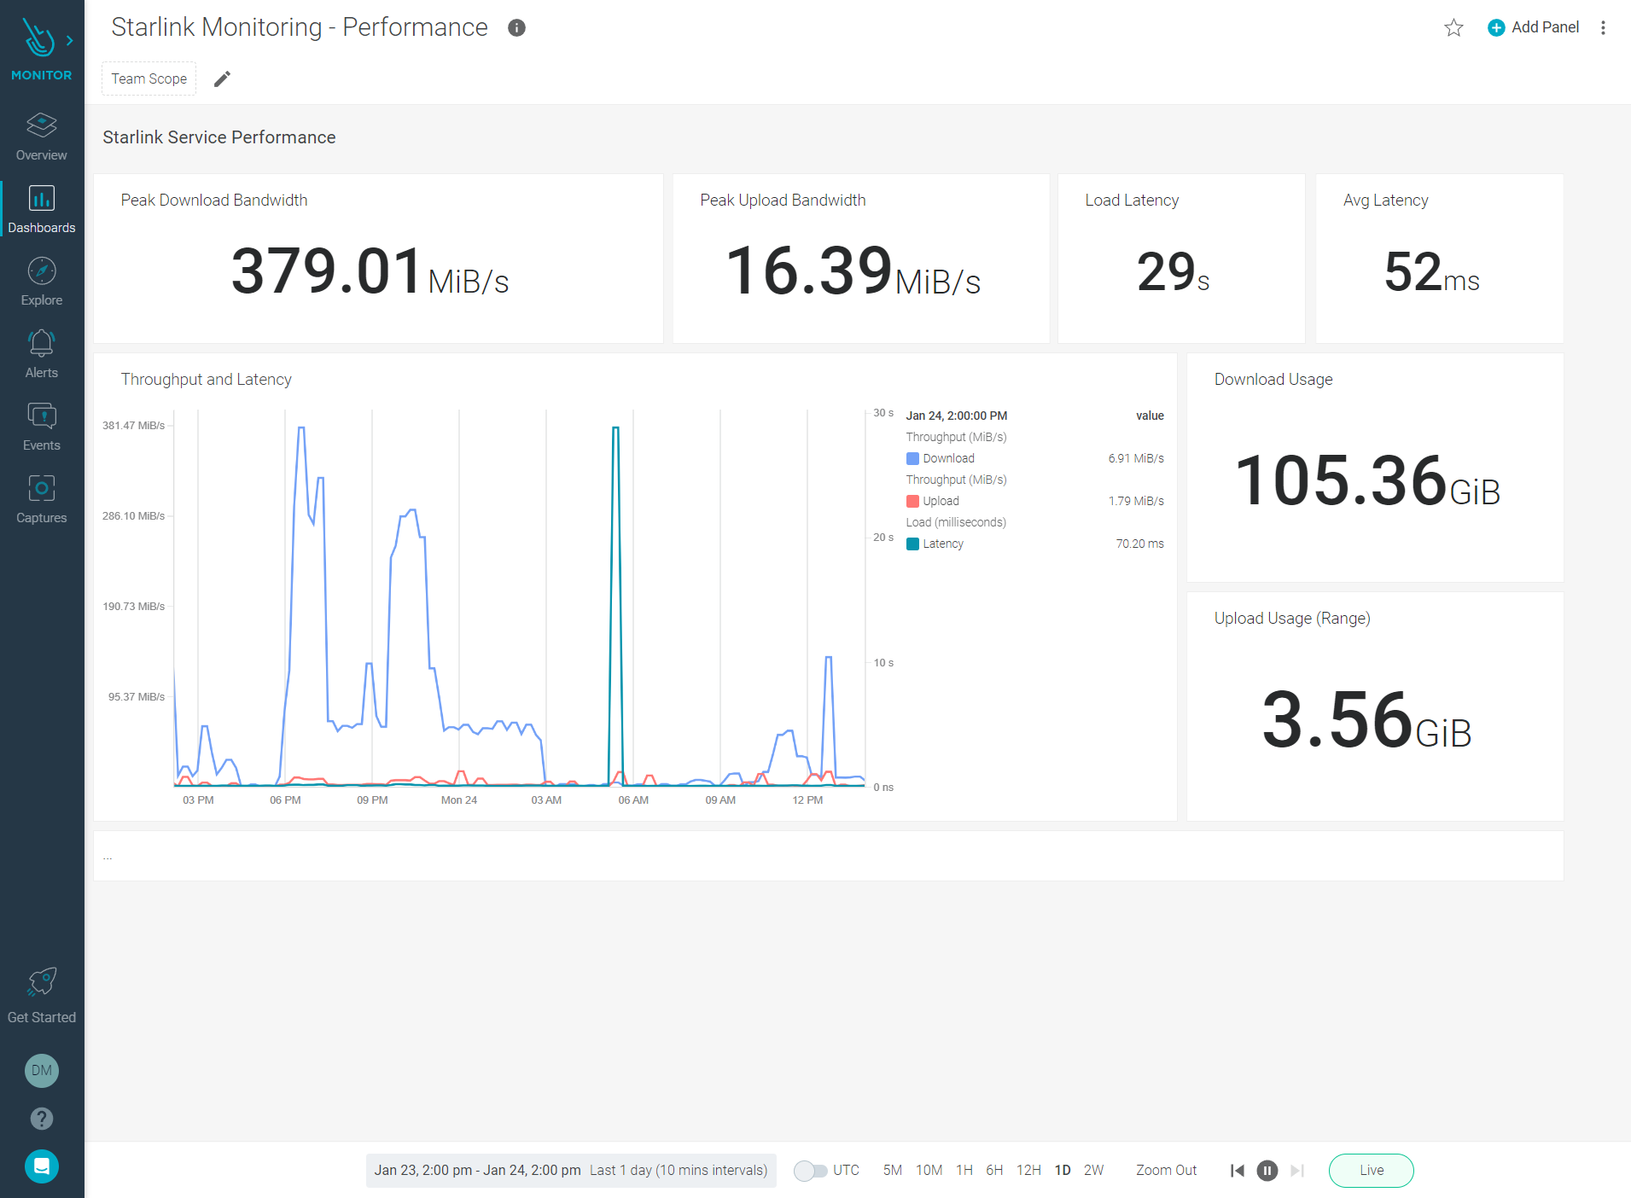Select the 1H time range
Image resolution: width=1631 pixels, height=1198 pixels.
pos(964,1171)
